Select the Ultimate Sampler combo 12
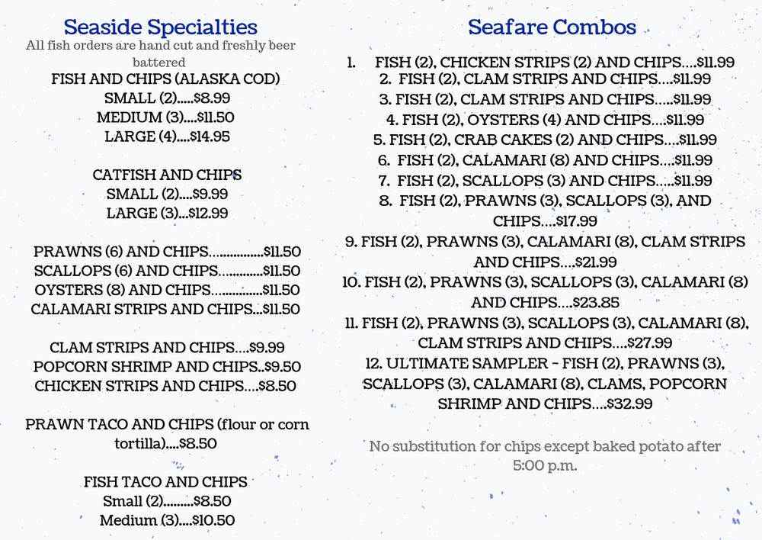The height and width of the screenshot is (540, 762). coord(544,384)
